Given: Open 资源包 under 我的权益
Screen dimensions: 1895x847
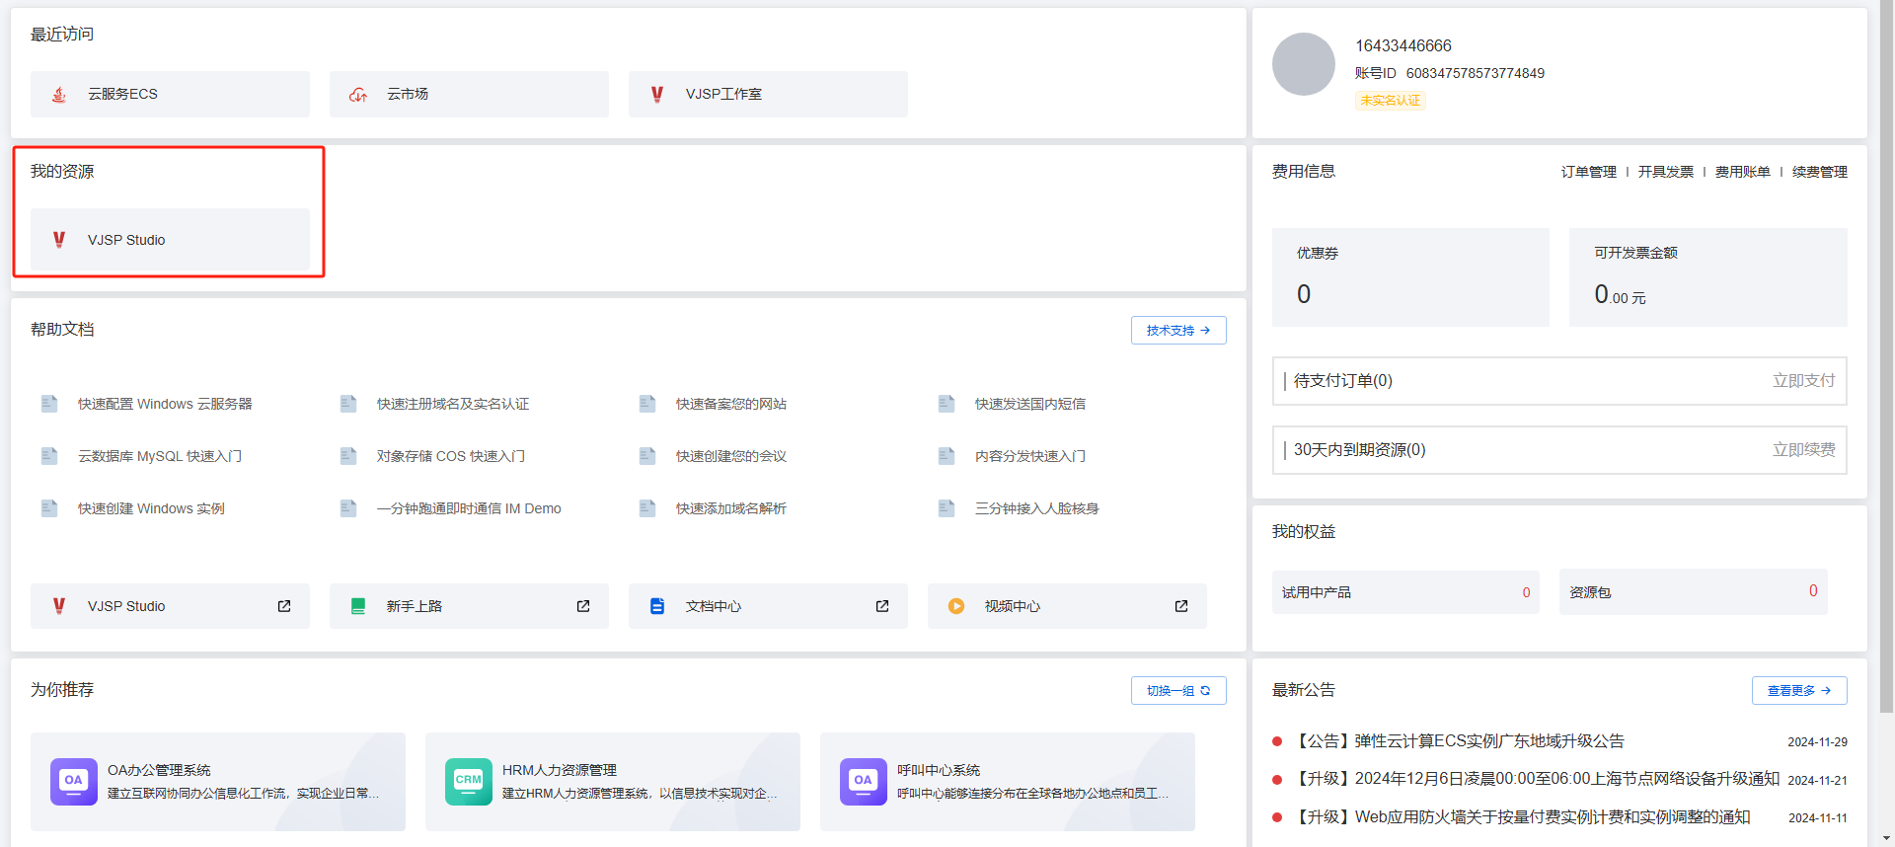Looking at the screenshot, I should click(1694, 592).
